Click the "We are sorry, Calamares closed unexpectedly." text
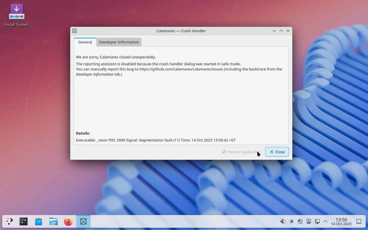The width and height of the screenshot is (368, 230). click(116, 57)
